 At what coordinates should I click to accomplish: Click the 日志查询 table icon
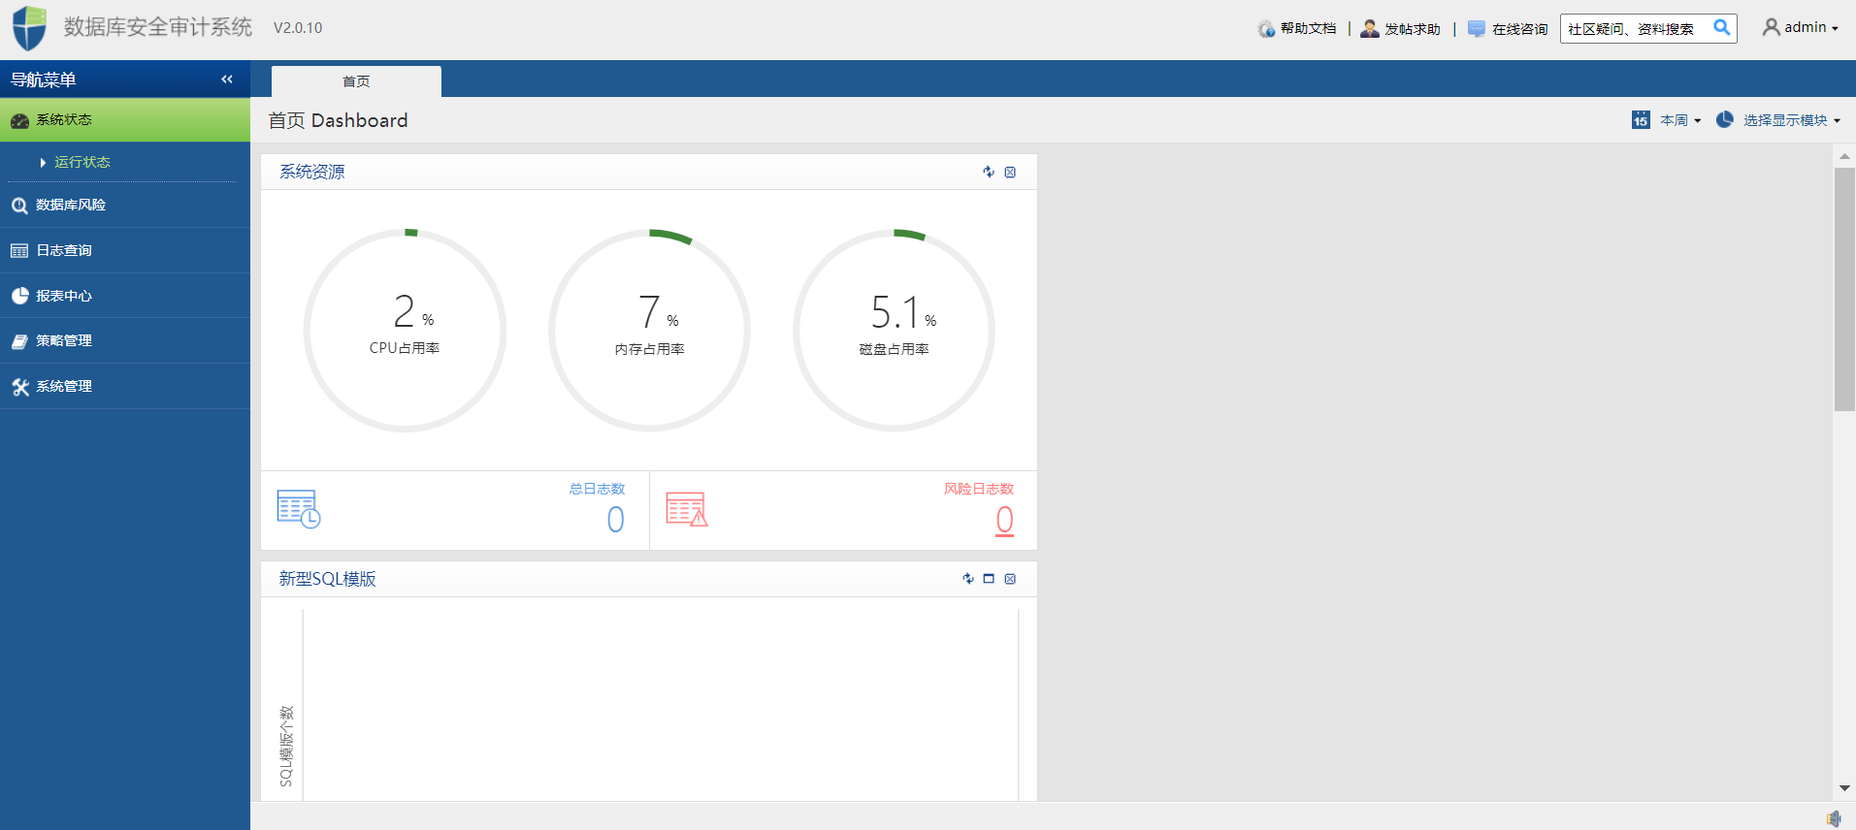point(19,251)
